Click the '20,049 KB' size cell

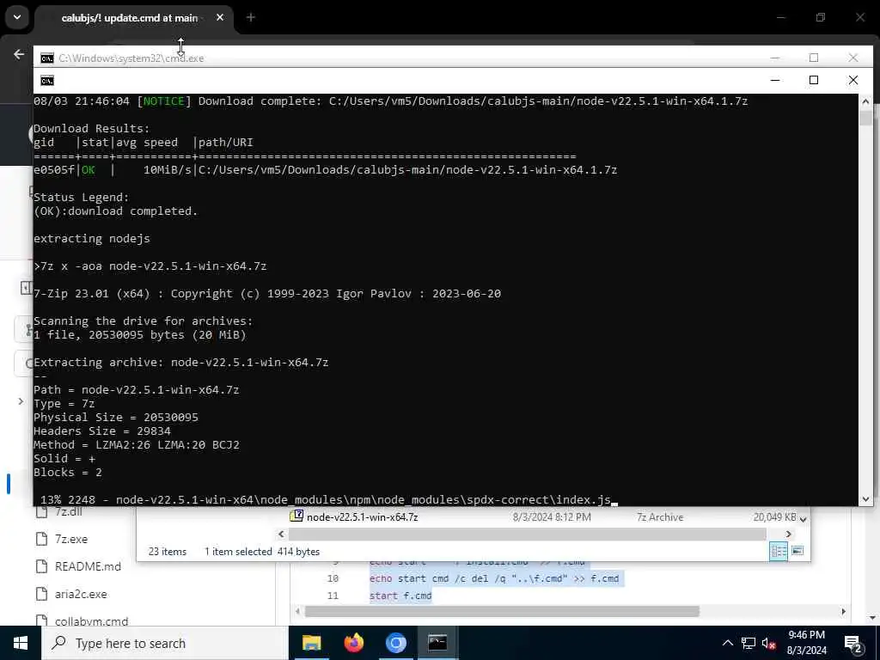pyautogui.click(x=774, y=517)
